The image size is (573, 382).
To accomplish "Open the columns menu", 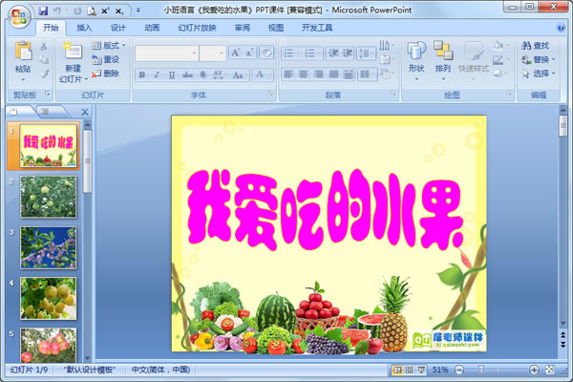I will coord(367,74).
